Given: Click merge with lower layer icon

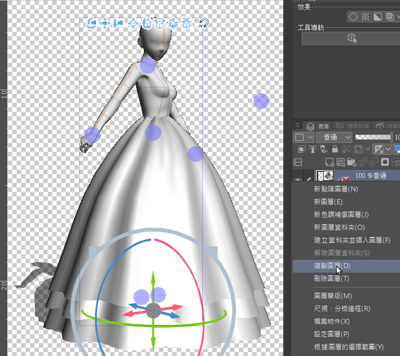Looking at the screenshot, I should click(x=374, y=162).
